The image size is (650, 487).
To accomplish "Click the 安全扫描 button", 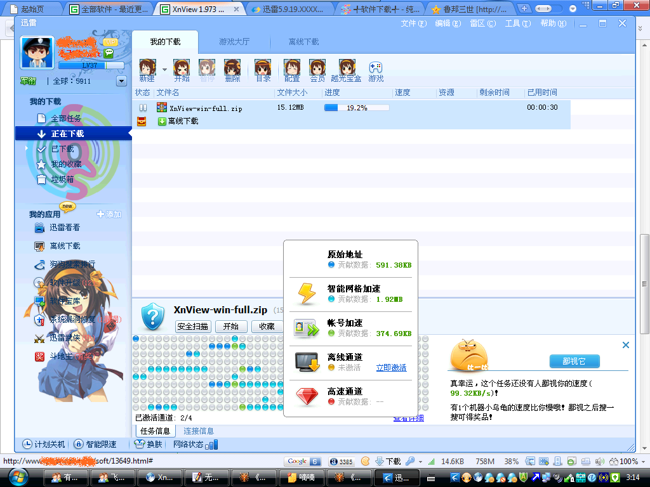I will tap(193, 327).
